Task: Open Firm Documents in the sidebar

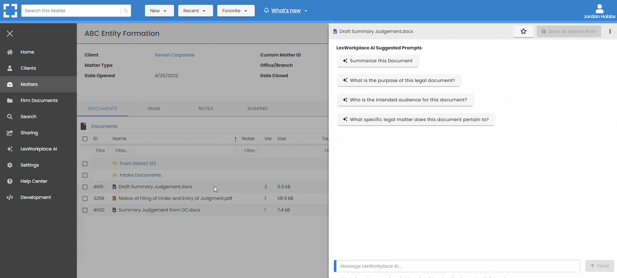Action: (38, 100)
